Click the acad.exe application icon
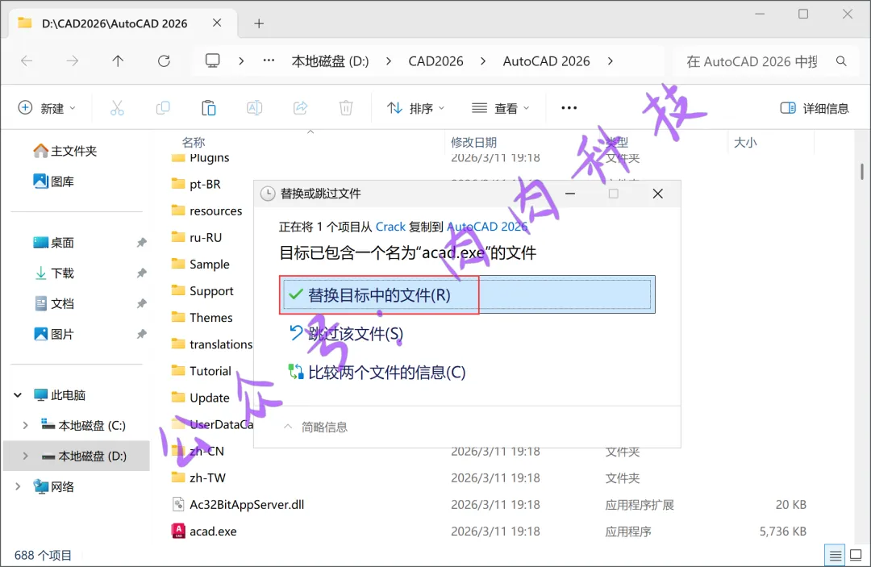871x567 pixels. [178, 531]
